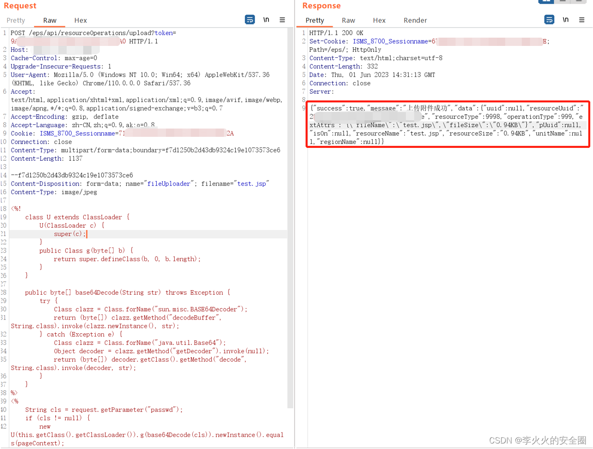Viewport: 593px width, 449px height.
Task: Open the Request panel hamburger options menu
Action: [282, 20]
